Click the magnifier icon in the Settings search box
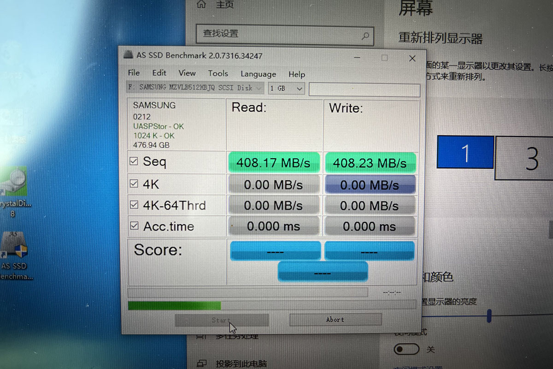The width and height of the screenshot is (553, 369). click(x=365, y=35)
